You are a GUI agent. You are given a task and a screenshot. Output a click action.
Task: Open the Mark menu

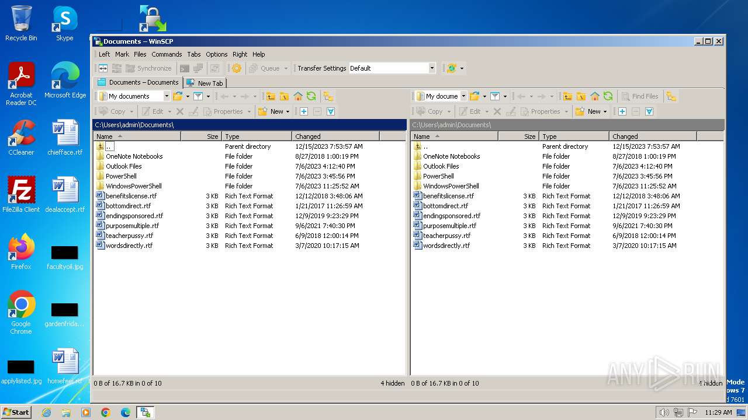click(x=122, y=54)
